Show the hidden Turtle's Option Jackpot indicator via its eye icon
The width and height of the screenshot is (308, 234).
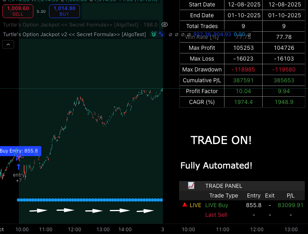tap(164, 24)
